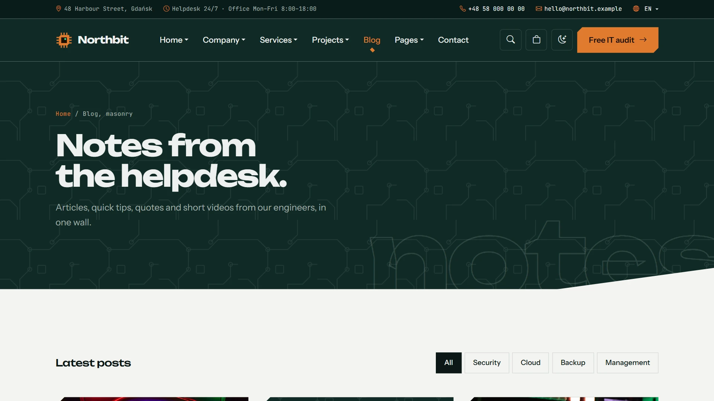This screenshot has height=401, width=714.
Task: Open the EN language dropdown
Action: point(651,9)
